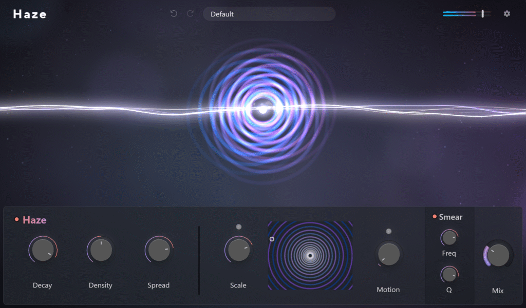Click the Motion label text

point(388,290)
